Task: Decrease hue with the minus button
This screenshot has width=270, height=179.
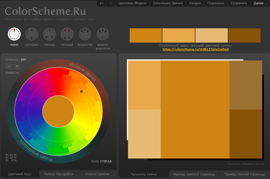Action: pyautogui.click(x=9, y=66)
